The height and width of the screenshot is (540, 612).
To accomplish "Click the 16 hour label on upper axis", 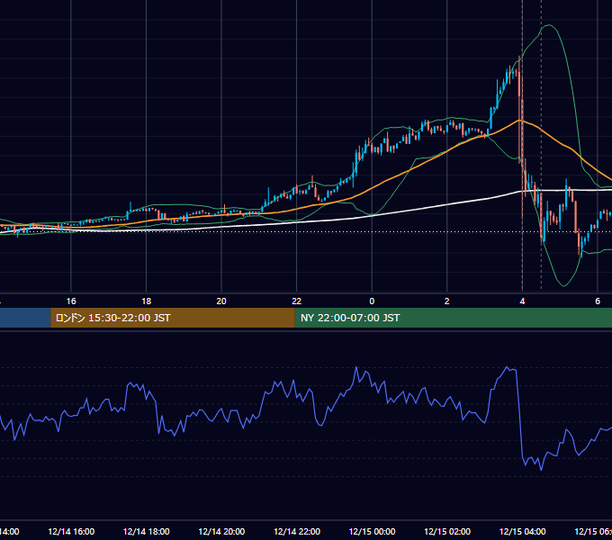I will pos(71,301).
